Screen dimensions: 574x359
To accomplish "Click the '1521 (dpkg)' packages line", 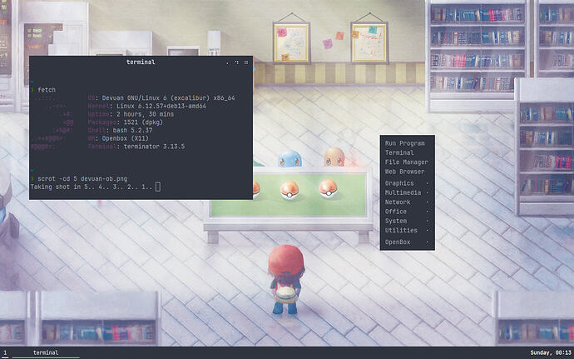I will pos(125,122).
